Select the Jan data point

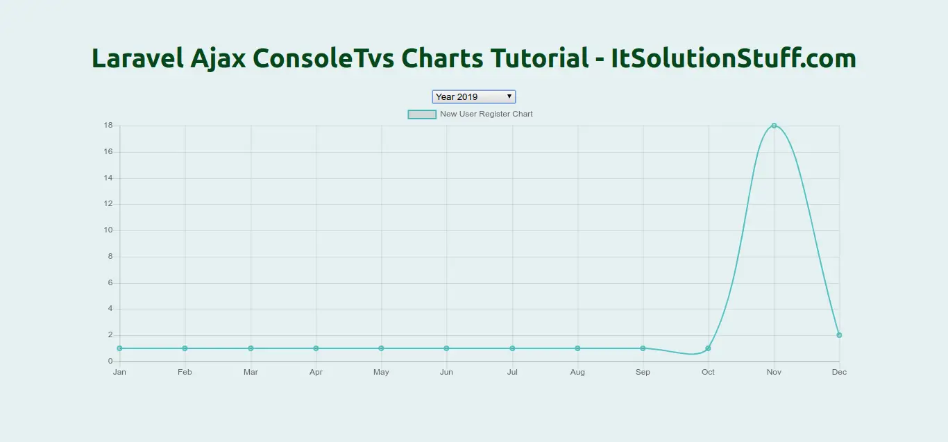(x=119, y=348)
